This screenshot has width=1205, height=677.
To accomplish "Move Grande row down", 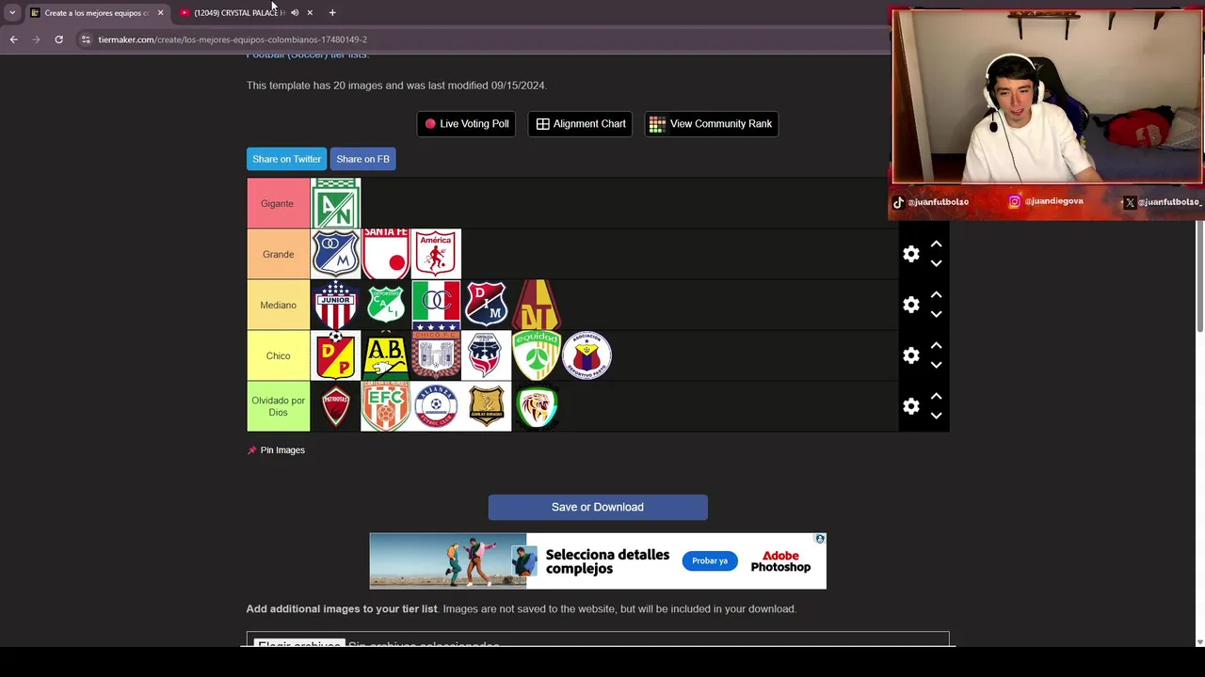I will [936, 264].
